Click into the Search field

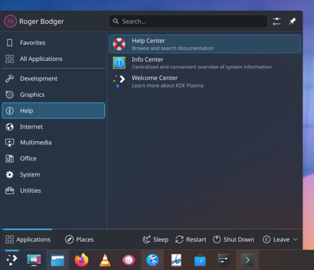pyautogui.click(x=188, y=21)
